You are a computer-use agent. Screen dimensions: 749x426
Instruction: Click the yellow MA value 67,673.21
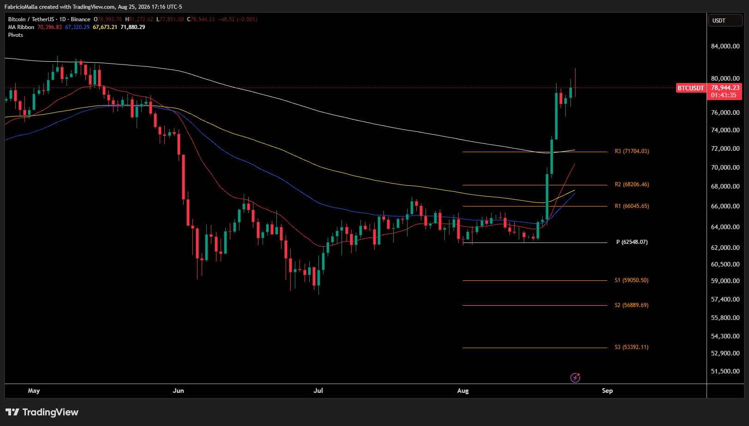click(x=105, y=27)
